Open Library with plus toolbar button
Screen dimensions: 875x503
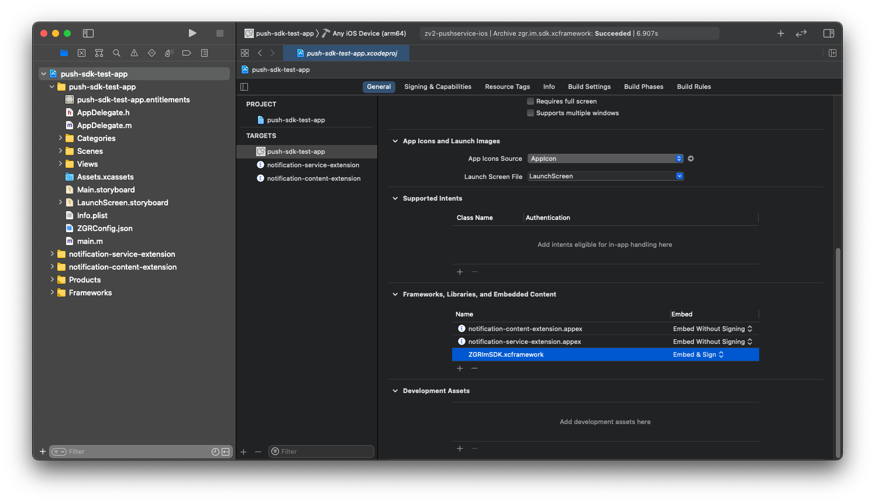tap(781, 33)
